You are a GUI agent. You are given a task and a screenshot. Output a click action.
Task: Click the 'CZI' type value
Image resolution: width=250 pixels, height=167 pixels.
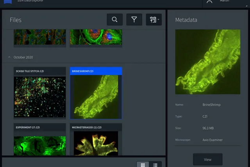205,117
